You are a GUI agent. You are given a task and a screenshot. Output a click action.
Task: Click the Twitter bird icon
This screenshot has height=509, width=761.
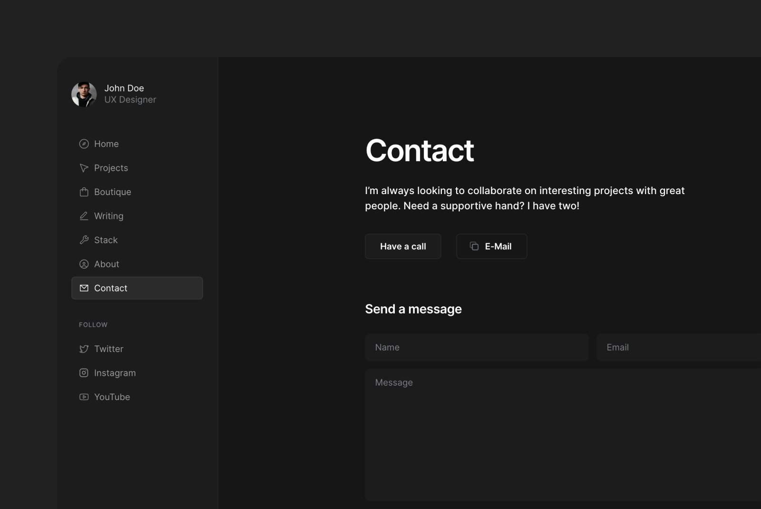click(x=84, y=349)
